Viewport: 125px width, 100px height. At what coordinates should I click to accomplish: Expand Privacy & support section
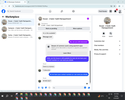(107, 54)
